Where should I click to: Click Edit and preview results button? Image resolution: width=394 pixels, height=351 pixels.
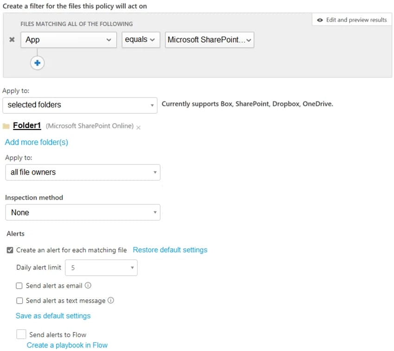tap(352, 20)
